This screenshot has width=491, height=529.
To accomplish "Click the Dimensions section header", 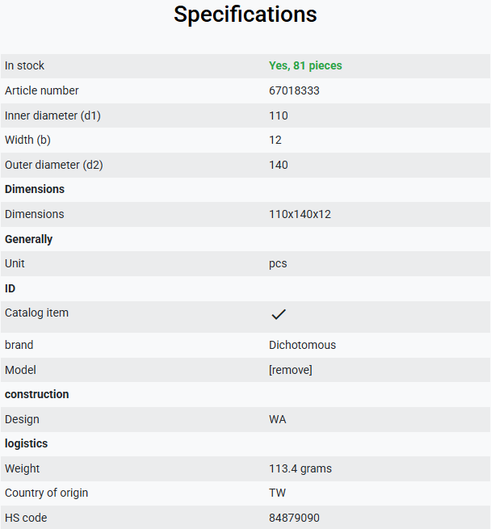I will point(35,189).
